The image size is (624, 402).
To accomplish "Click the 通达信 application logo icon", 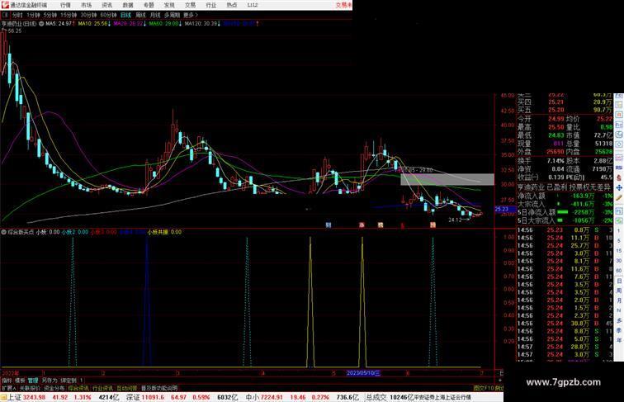I will [4, 5].
